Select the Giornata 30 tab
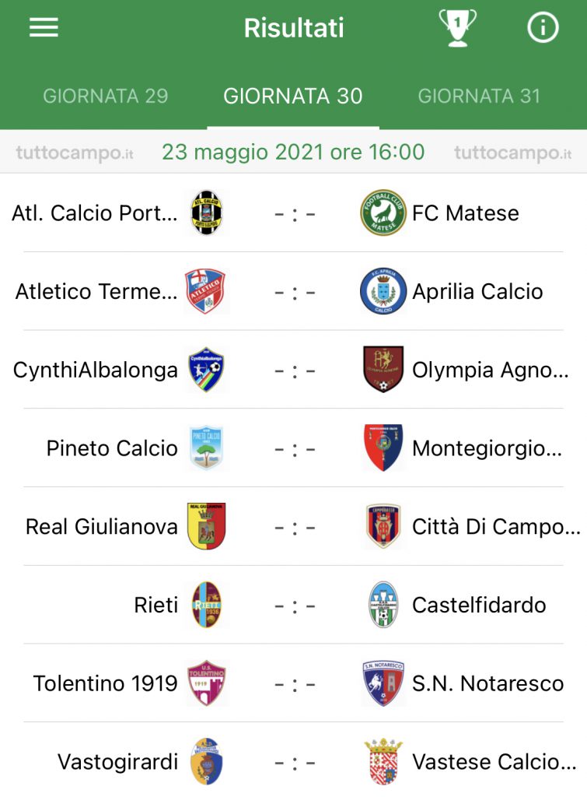The height and width of the screenshot is (797, 587). pos(293,96)
